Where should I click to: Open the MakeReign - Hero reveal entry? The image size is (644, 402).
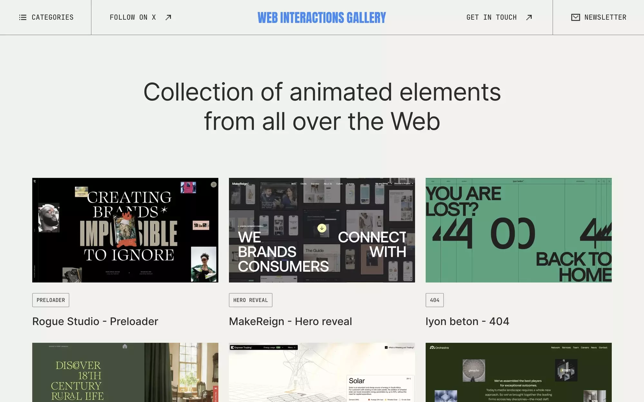coord(290,321)
